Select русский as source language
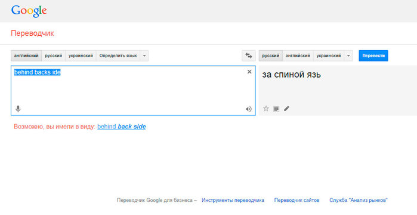 [x=54, y=56]
